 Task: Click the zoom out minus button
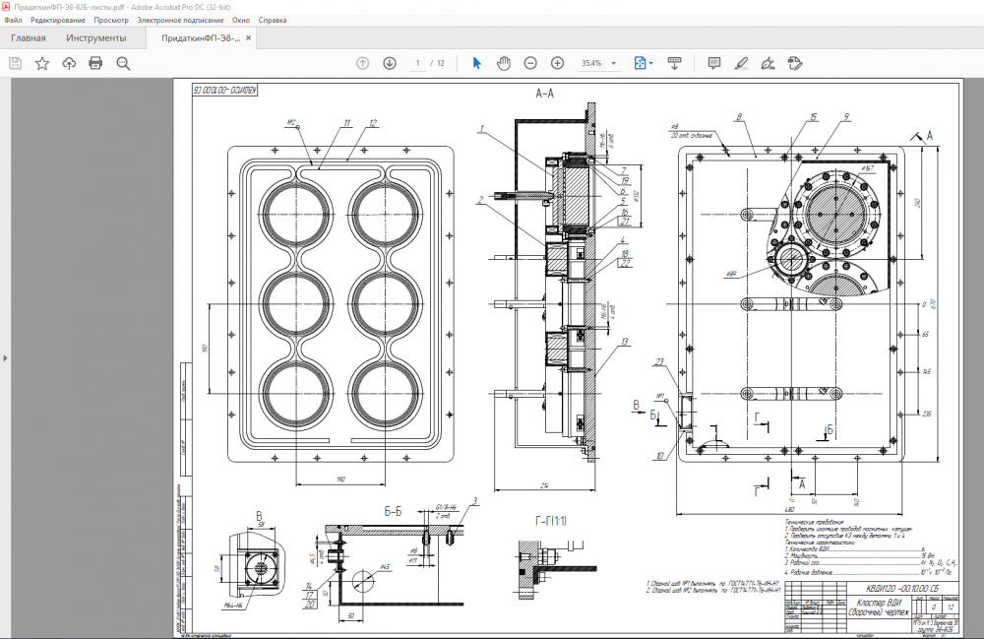click(530, 63)
